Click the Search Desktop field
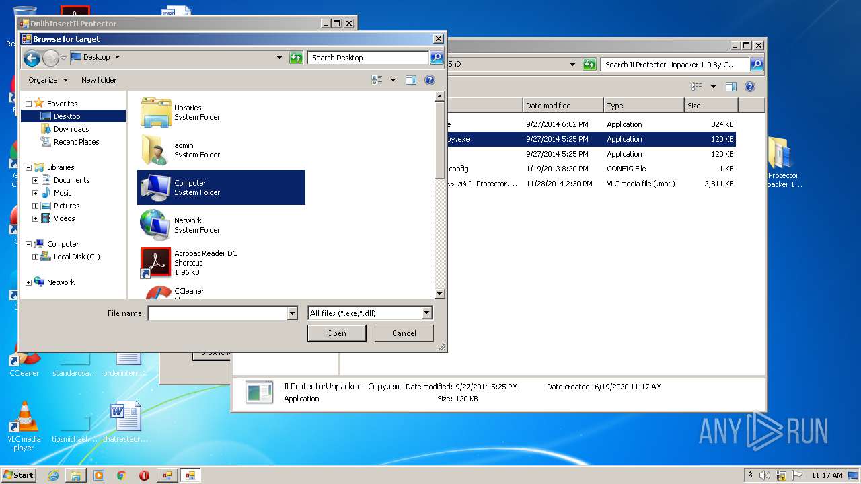The height and width of the screenshot is (484, 861). [369, 58]
